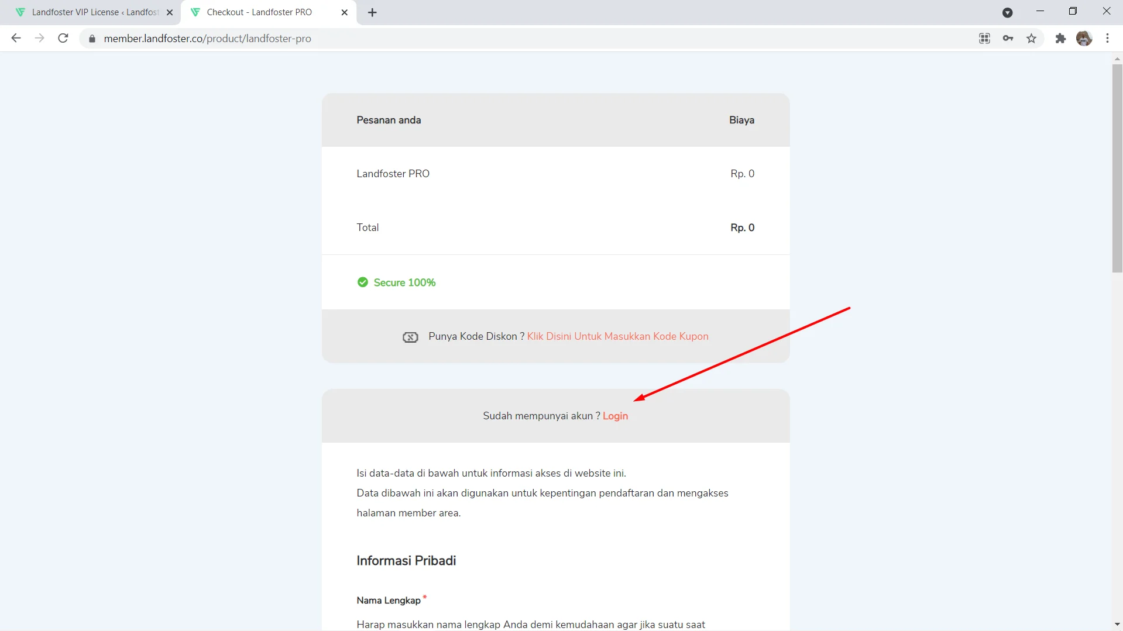Click the bold Total Rp. 0 amount
Image resolution: width=1123 pixels, height=631 pixels.
point(742,227)
